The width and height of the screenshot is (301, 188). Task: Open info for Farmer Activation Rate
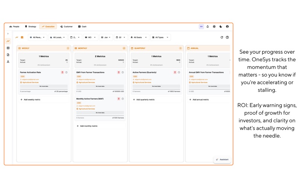tap(67, 72)
